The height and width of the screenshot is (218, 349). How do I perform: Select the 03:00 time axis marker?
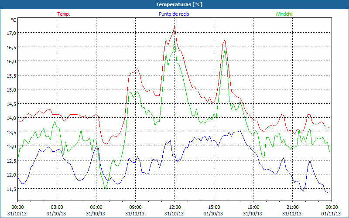click(57, 207)
